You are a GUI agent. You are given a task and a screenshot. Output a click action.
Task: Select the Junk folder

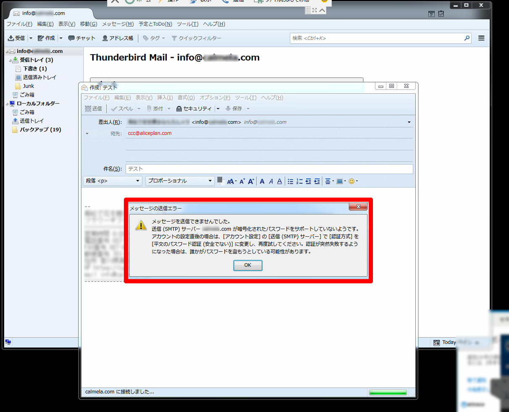point(29,86)
